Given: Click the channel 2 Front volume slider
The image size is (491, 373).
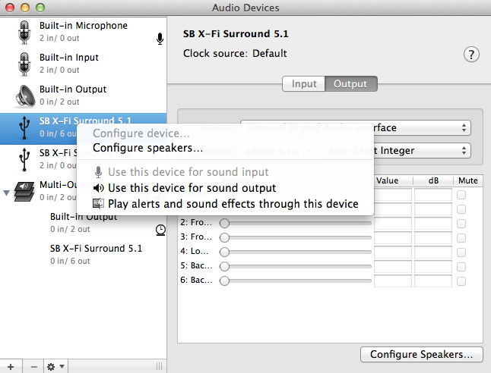Looking at the screenshot, I should click(296, 223).
